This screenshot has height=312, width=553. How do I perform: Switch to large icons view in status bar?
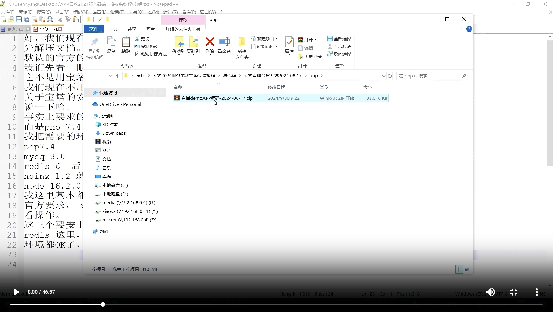coord(467,269)
